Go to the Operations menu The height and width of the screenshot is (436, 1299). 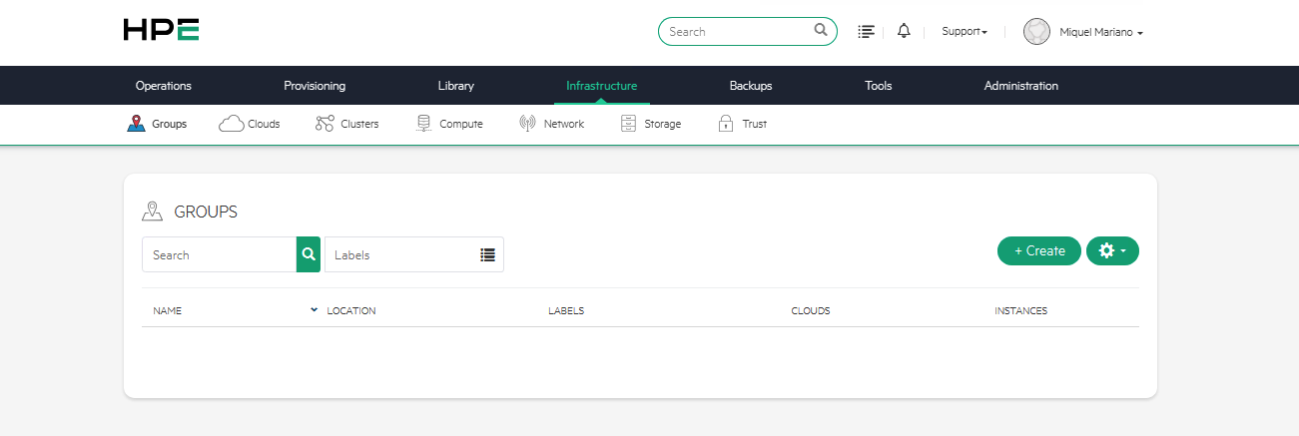(164, 86)
